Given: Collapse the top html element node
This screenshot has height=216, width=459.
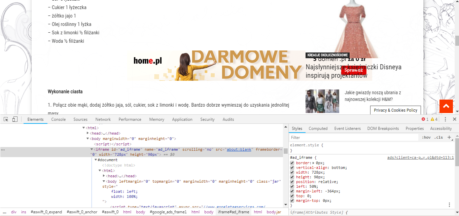Looking at the screenshot, I should pos(84,128).
